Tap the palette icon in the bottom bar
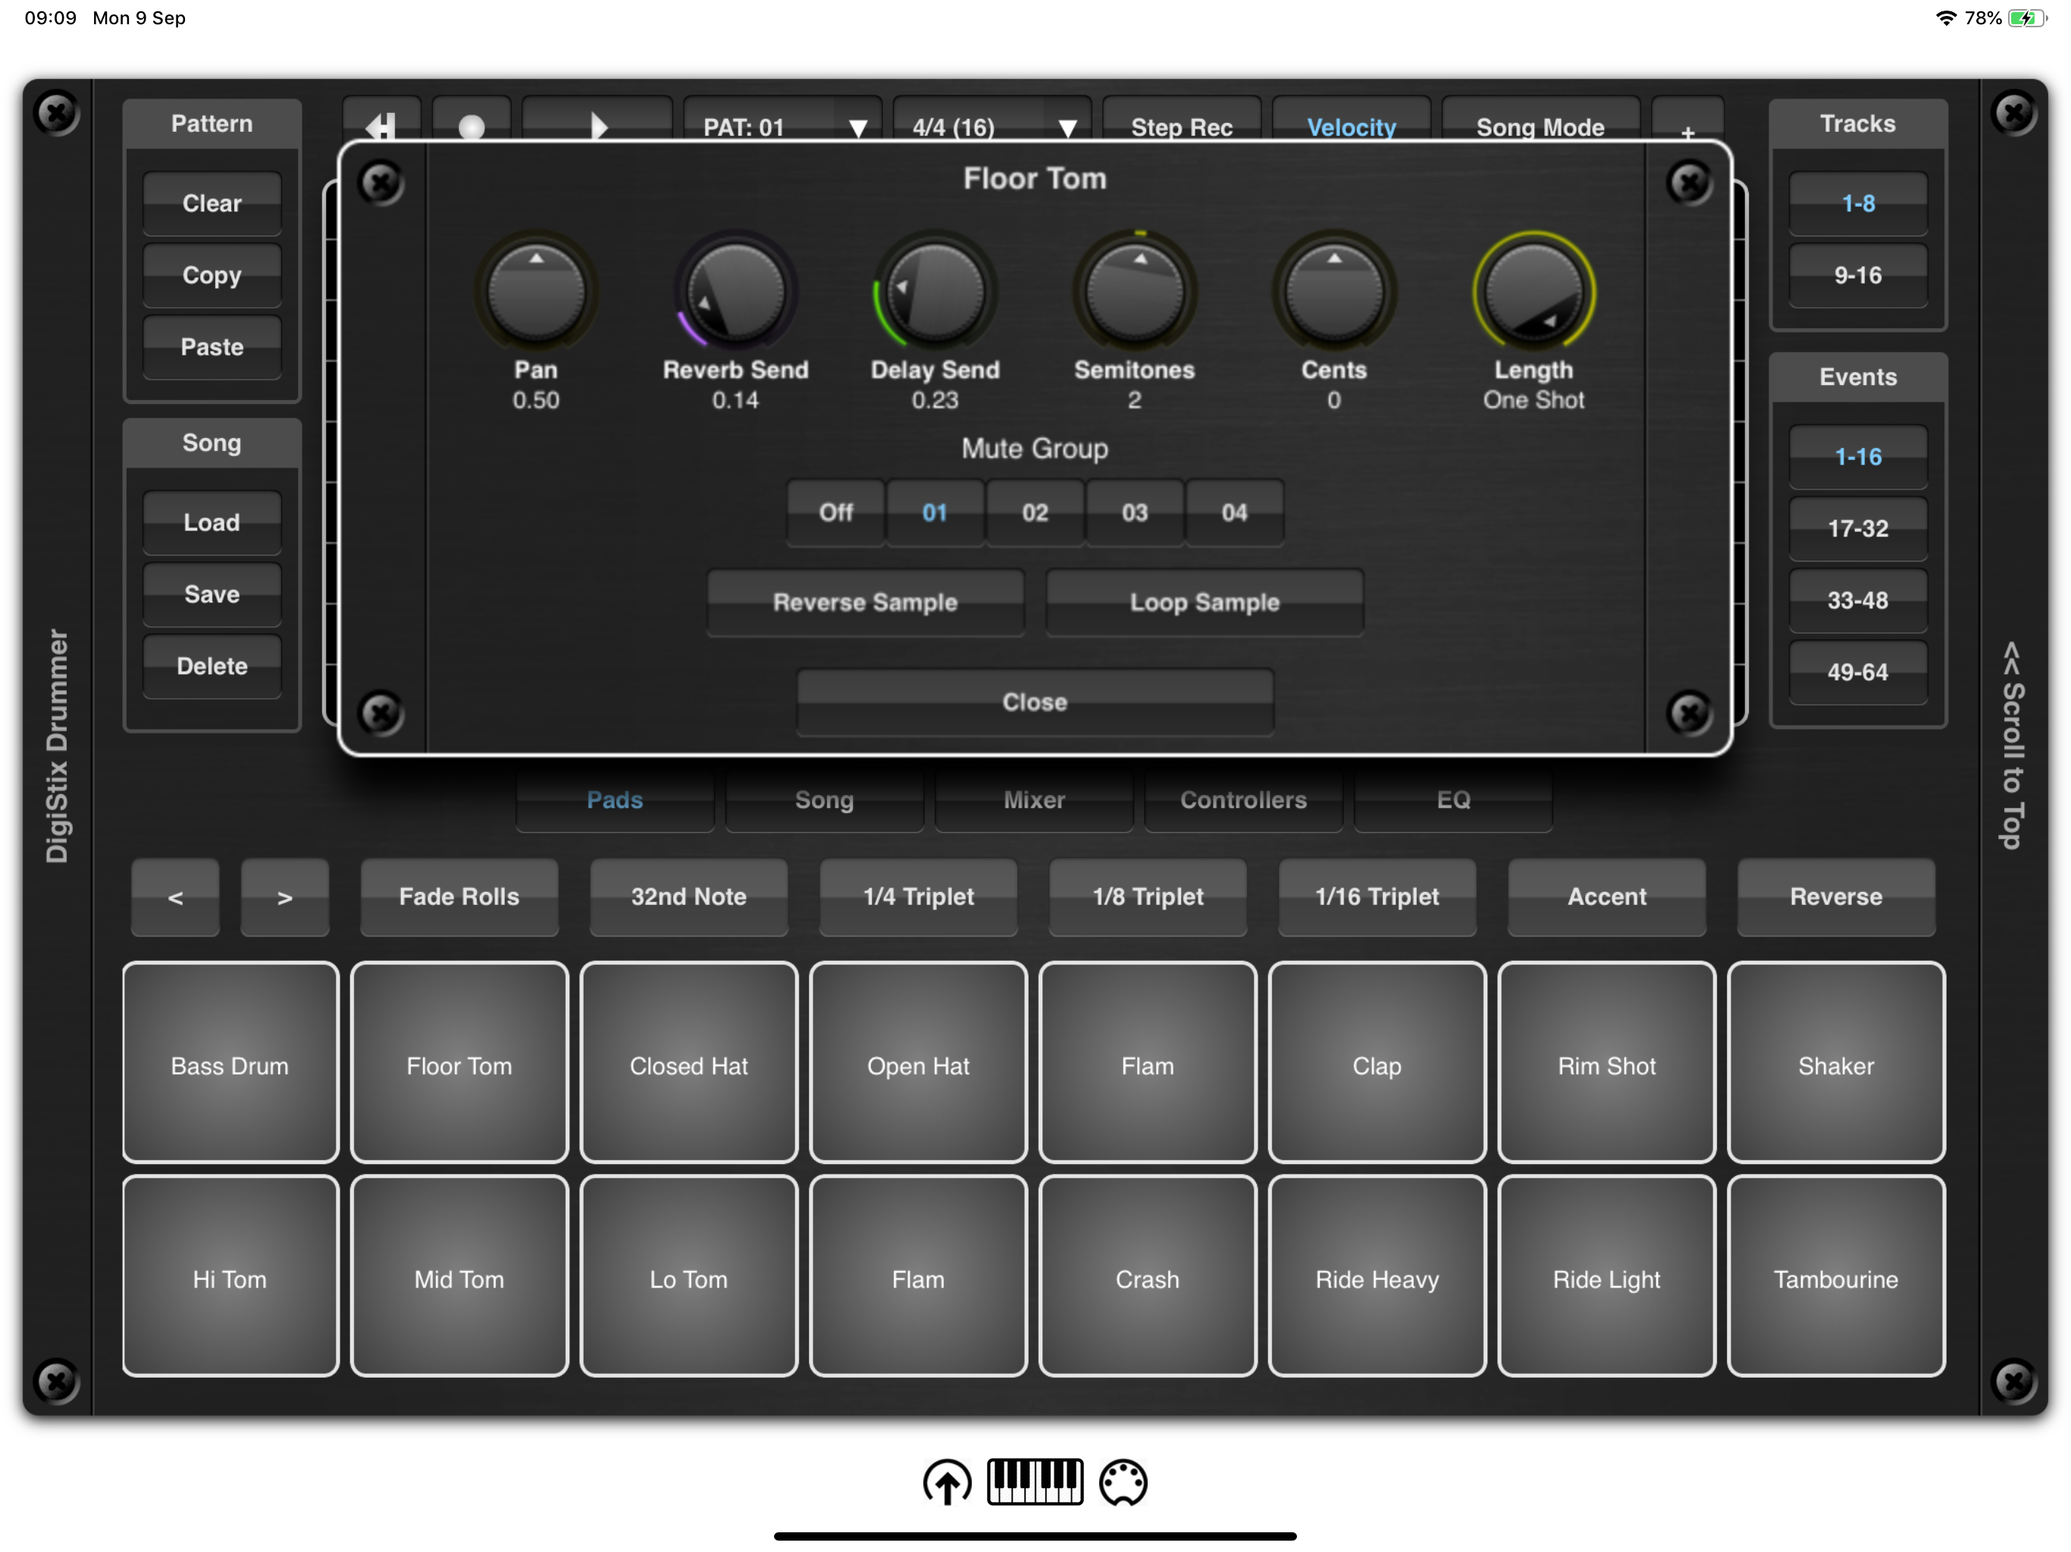Image resolution: width=2071 pixels, height=1552 pixels. coord(1123,1482)
